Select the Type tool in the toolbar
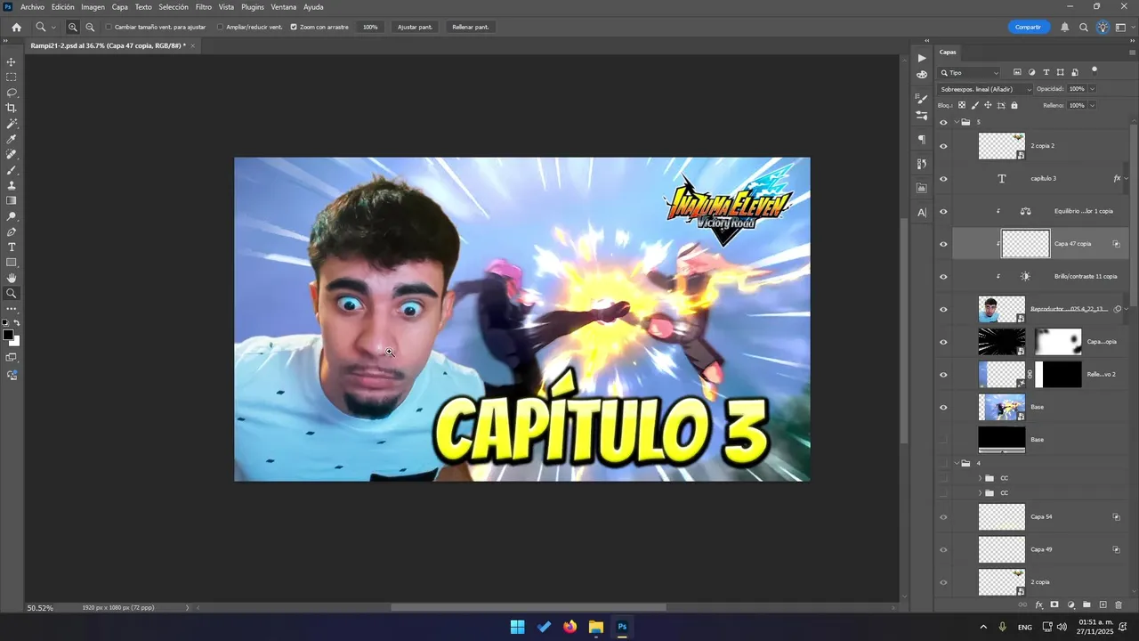This screenshot has width=1139, height=641. [x=12, y=247]
